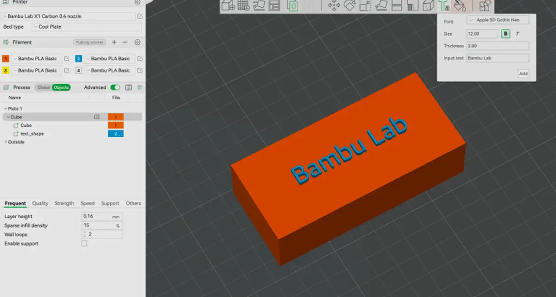Click the Flushing volumes button
Image resolution: width=556 pixels, height=297 pixels.
click(89, 42)
